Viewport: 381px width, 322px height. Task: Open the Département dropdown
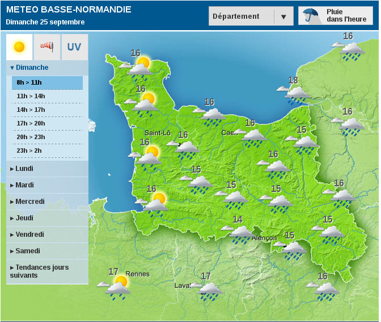tap(251, 16)
